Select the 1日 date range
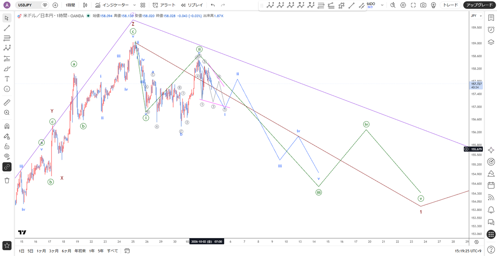This screenshot has width=497, height=256. click(x=21, y=251)
